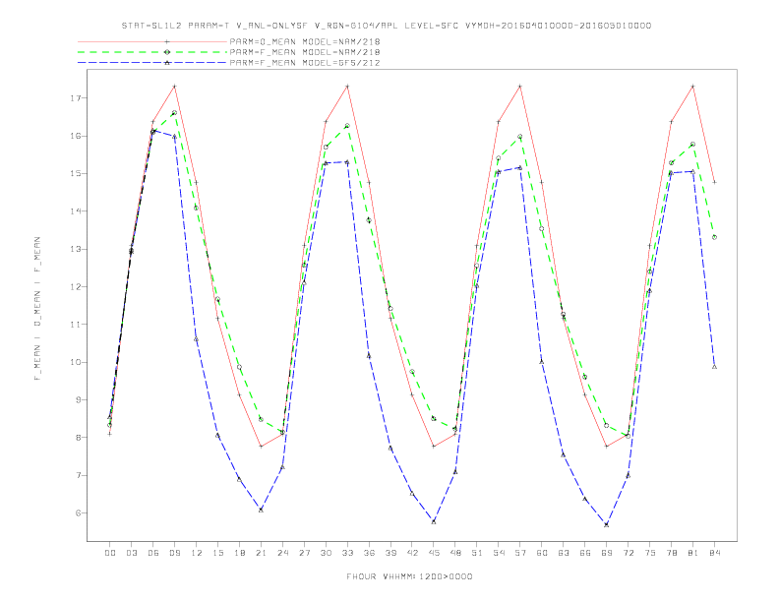Click x-axis tick label 03
This screenshot has height=602, width=779.
131,553
